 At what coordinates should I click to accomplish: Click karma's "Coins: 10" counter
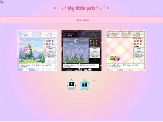point(93,36)
